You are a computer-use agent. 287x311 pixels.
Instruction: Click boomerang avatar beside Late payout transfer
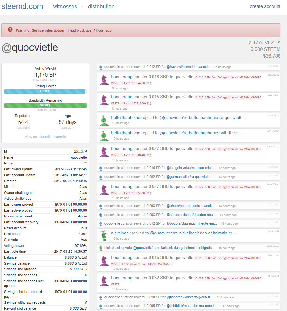point(104,261)
